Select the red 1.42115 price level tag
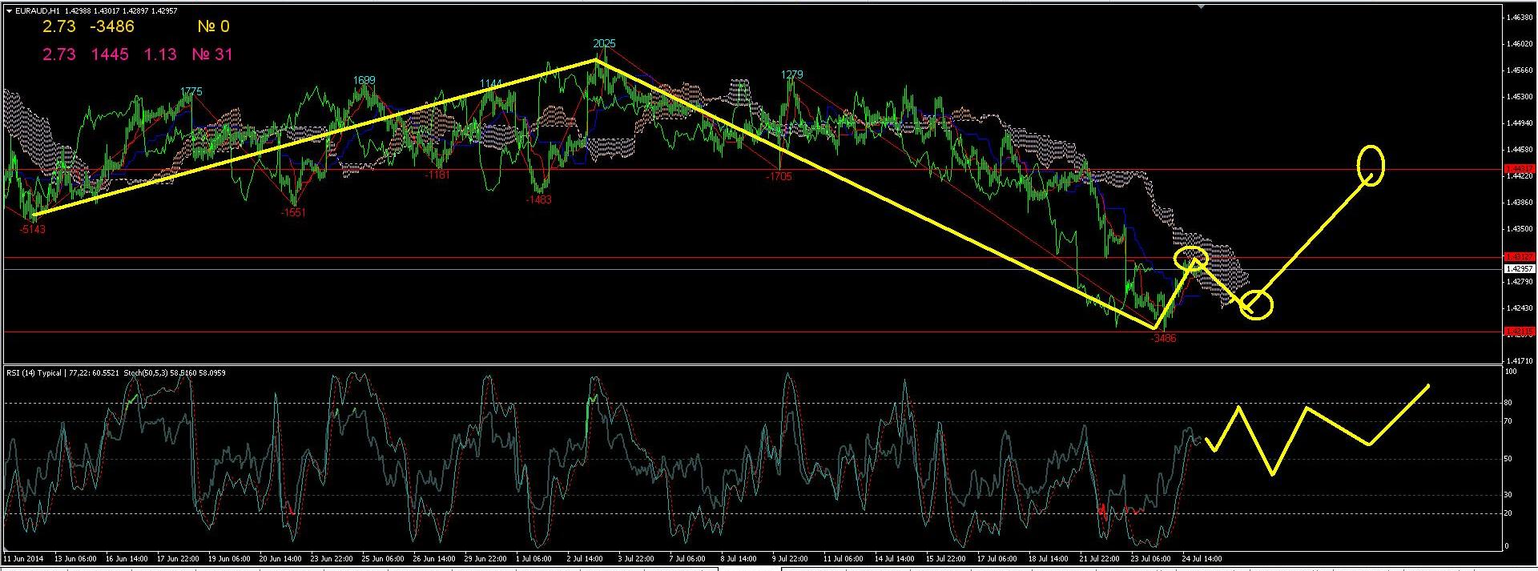This screenshot has width=1538, height=571. click(x=1519, y=331)
